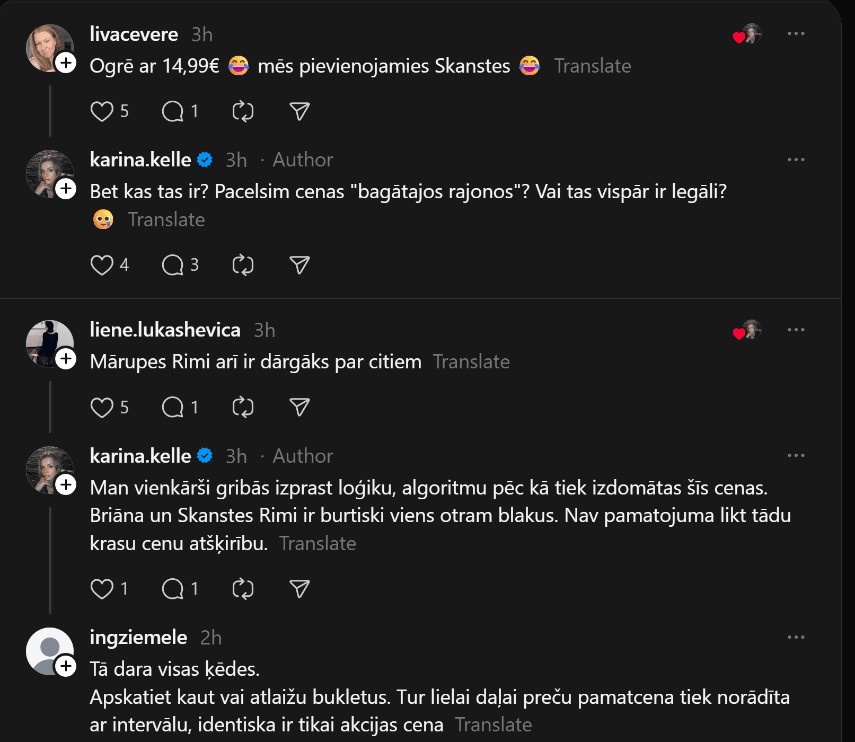Reply to livacevere's comment

tap(173, 111)
